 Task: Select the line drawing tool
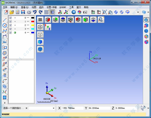click(x=5, y=20)
